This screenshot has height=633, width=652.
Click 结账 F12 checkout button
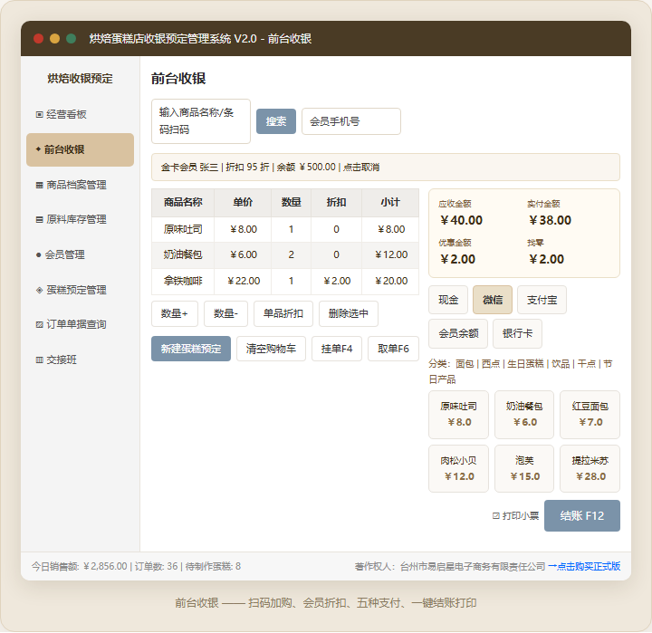(x=582, y=516)
